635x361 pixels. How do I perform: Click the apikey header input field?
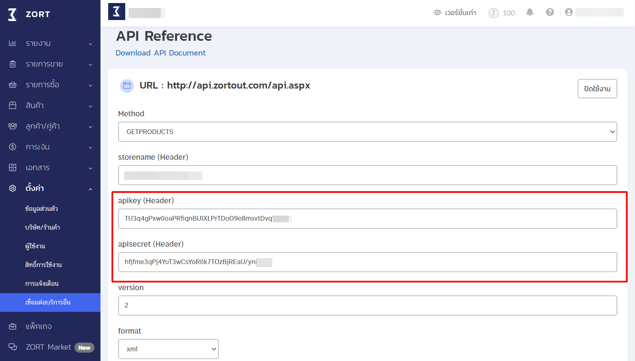click(367, 219)
